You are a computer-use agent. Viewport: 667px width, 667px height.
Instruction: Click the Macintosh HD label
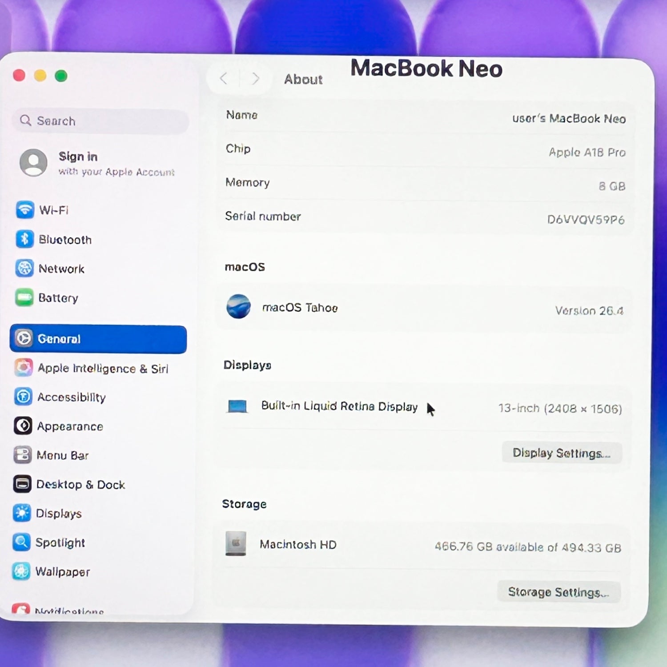[x=298, y=545]
